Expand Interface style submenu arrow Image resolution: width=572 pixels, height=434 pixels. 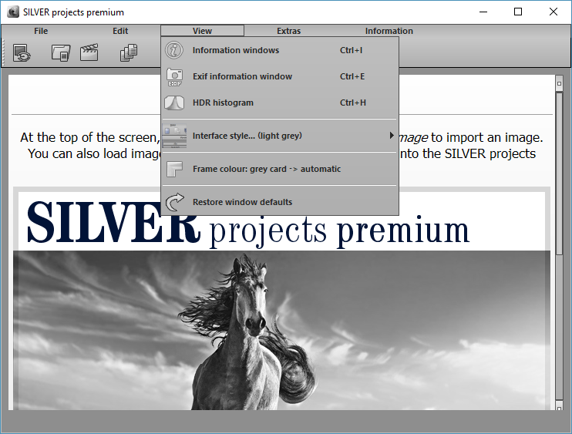[392, 136]
